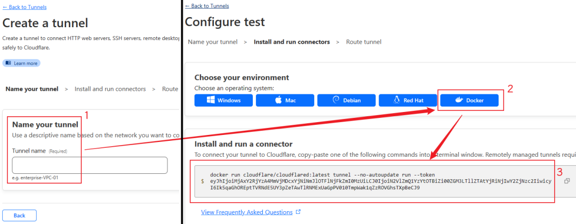576x224 pixels.
Task: Click bold Name your tunnel step under Create a tunnel
Action: click(x=32, y=89)
